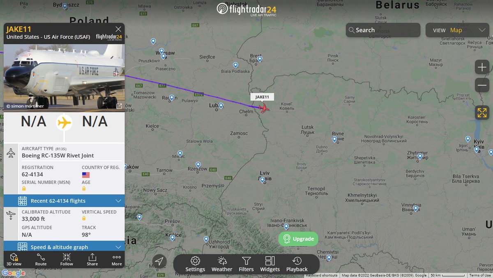Open the 3D view for JAKE11
Viewport: 493px width, 278px height.
14,260
